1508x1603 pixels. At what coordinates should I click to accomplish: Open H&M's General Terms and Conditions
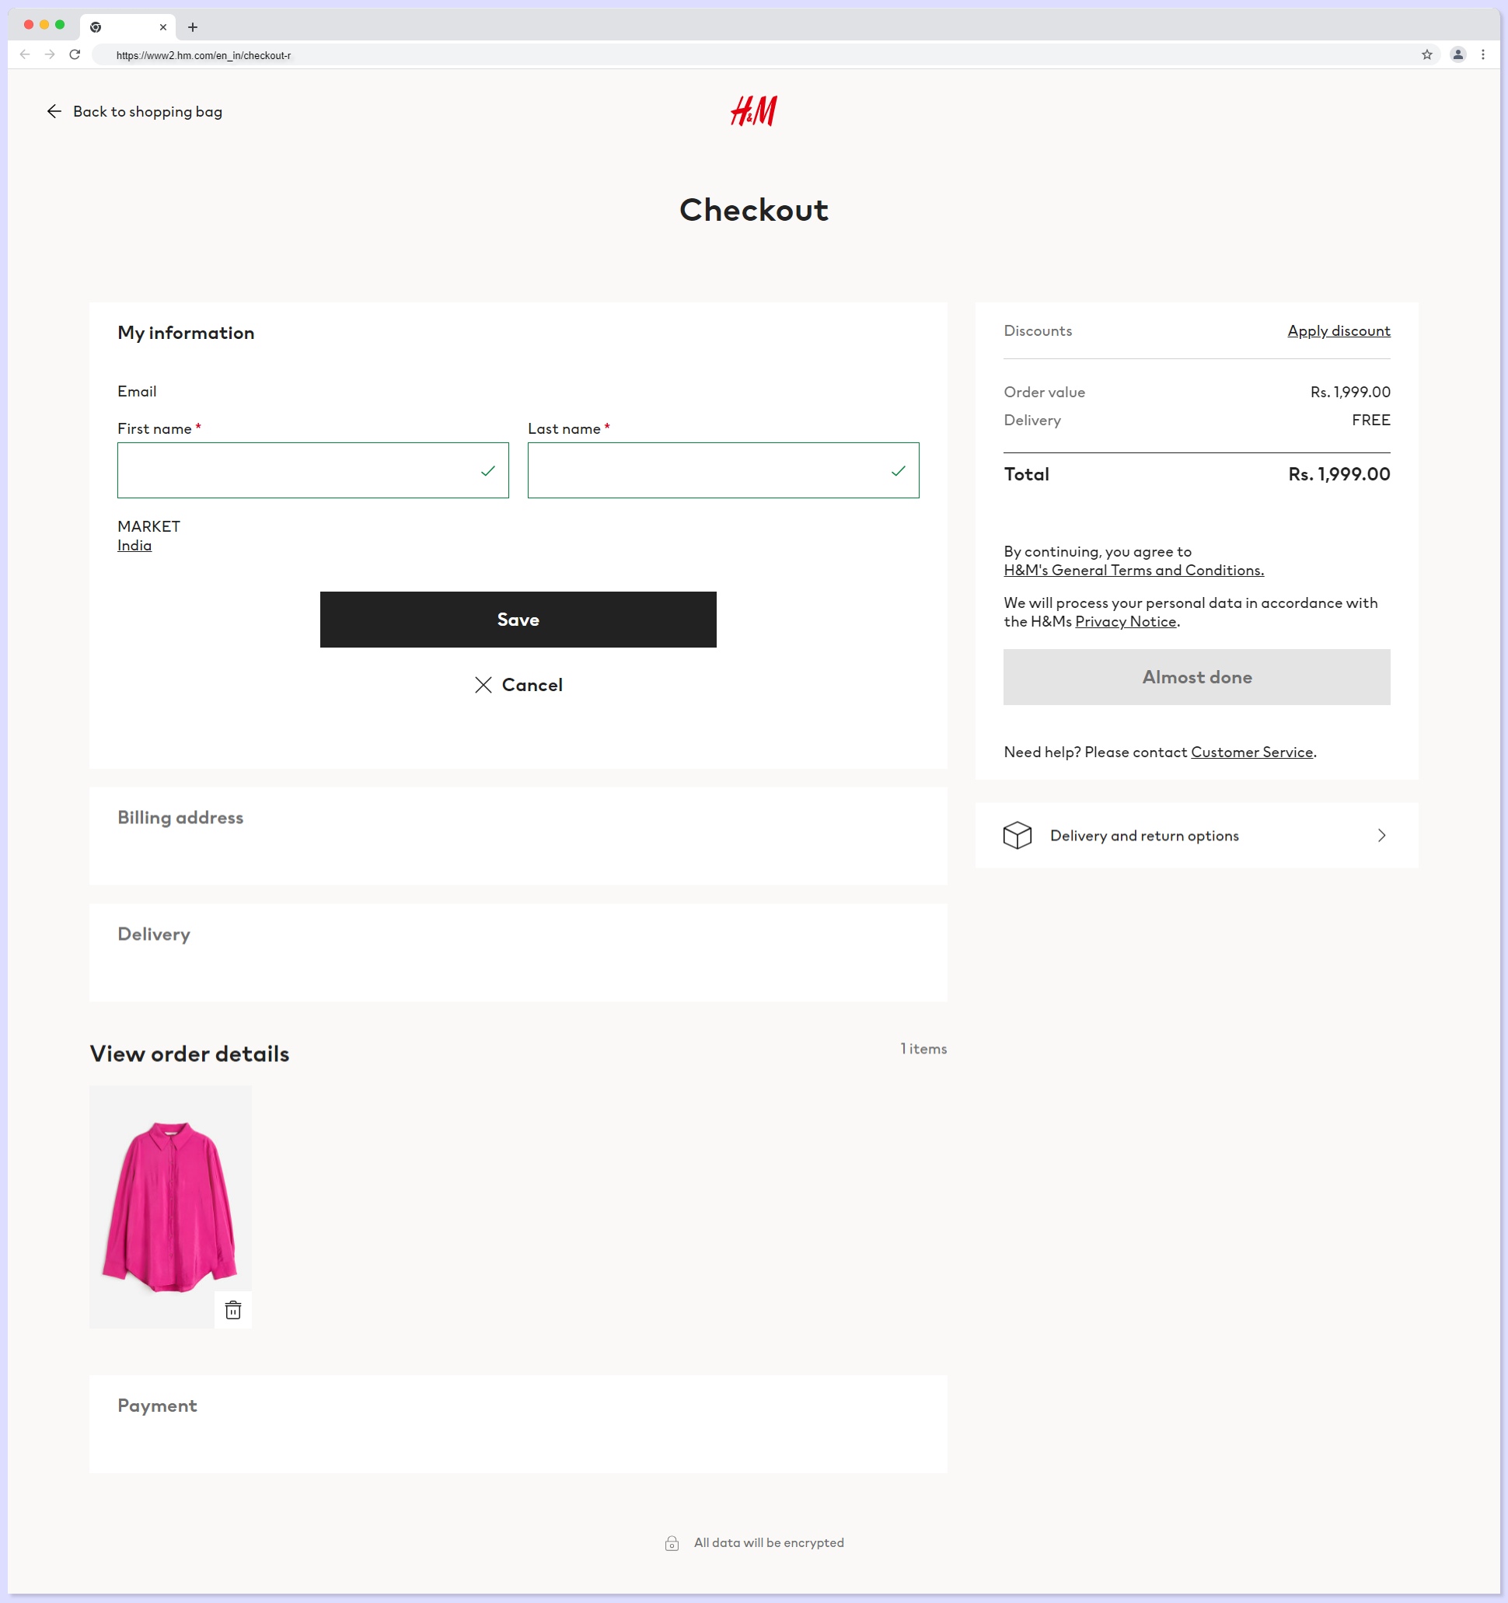pyautogui.click(x=1133, y=570)
